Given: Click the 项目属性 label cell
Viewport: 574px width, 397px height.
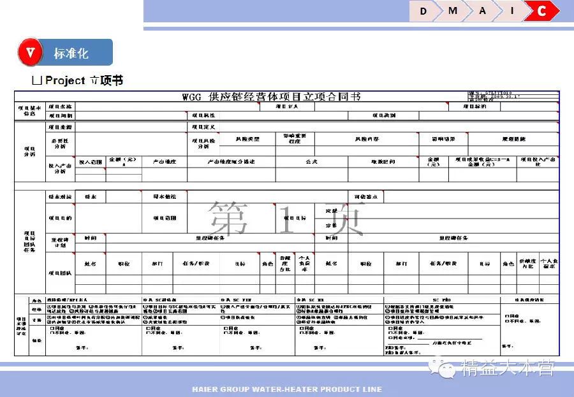Looking at the screenshot, I should point(203,115).
